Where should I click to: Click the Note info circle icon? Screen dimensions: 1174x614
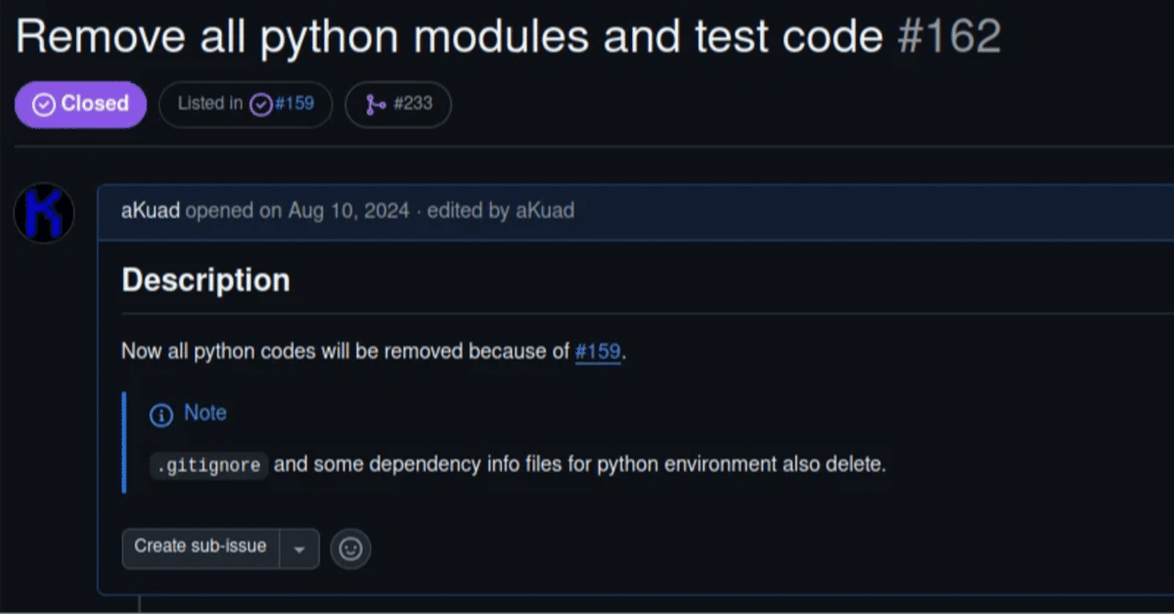[160, 415]
